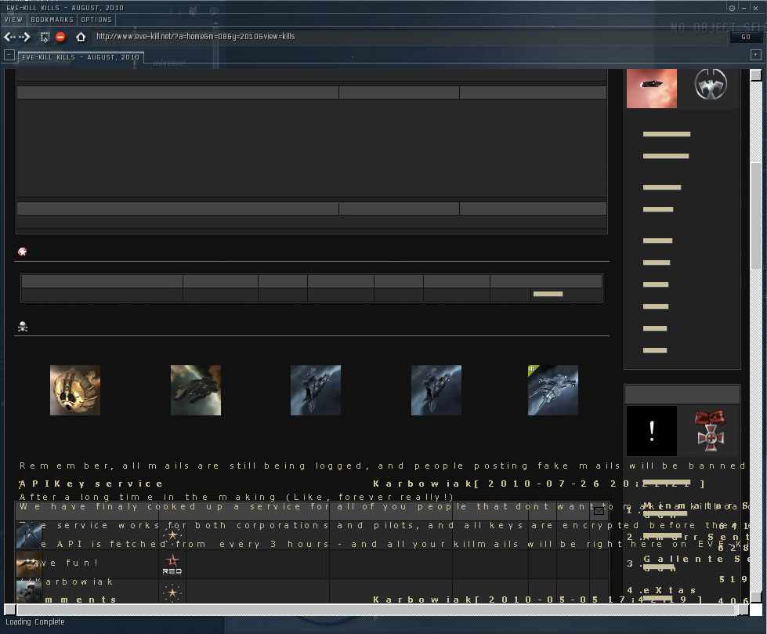Screen dimensions: 767x634
Task: Reload the page with the refresh icon
Action: (x=45, y=37)
